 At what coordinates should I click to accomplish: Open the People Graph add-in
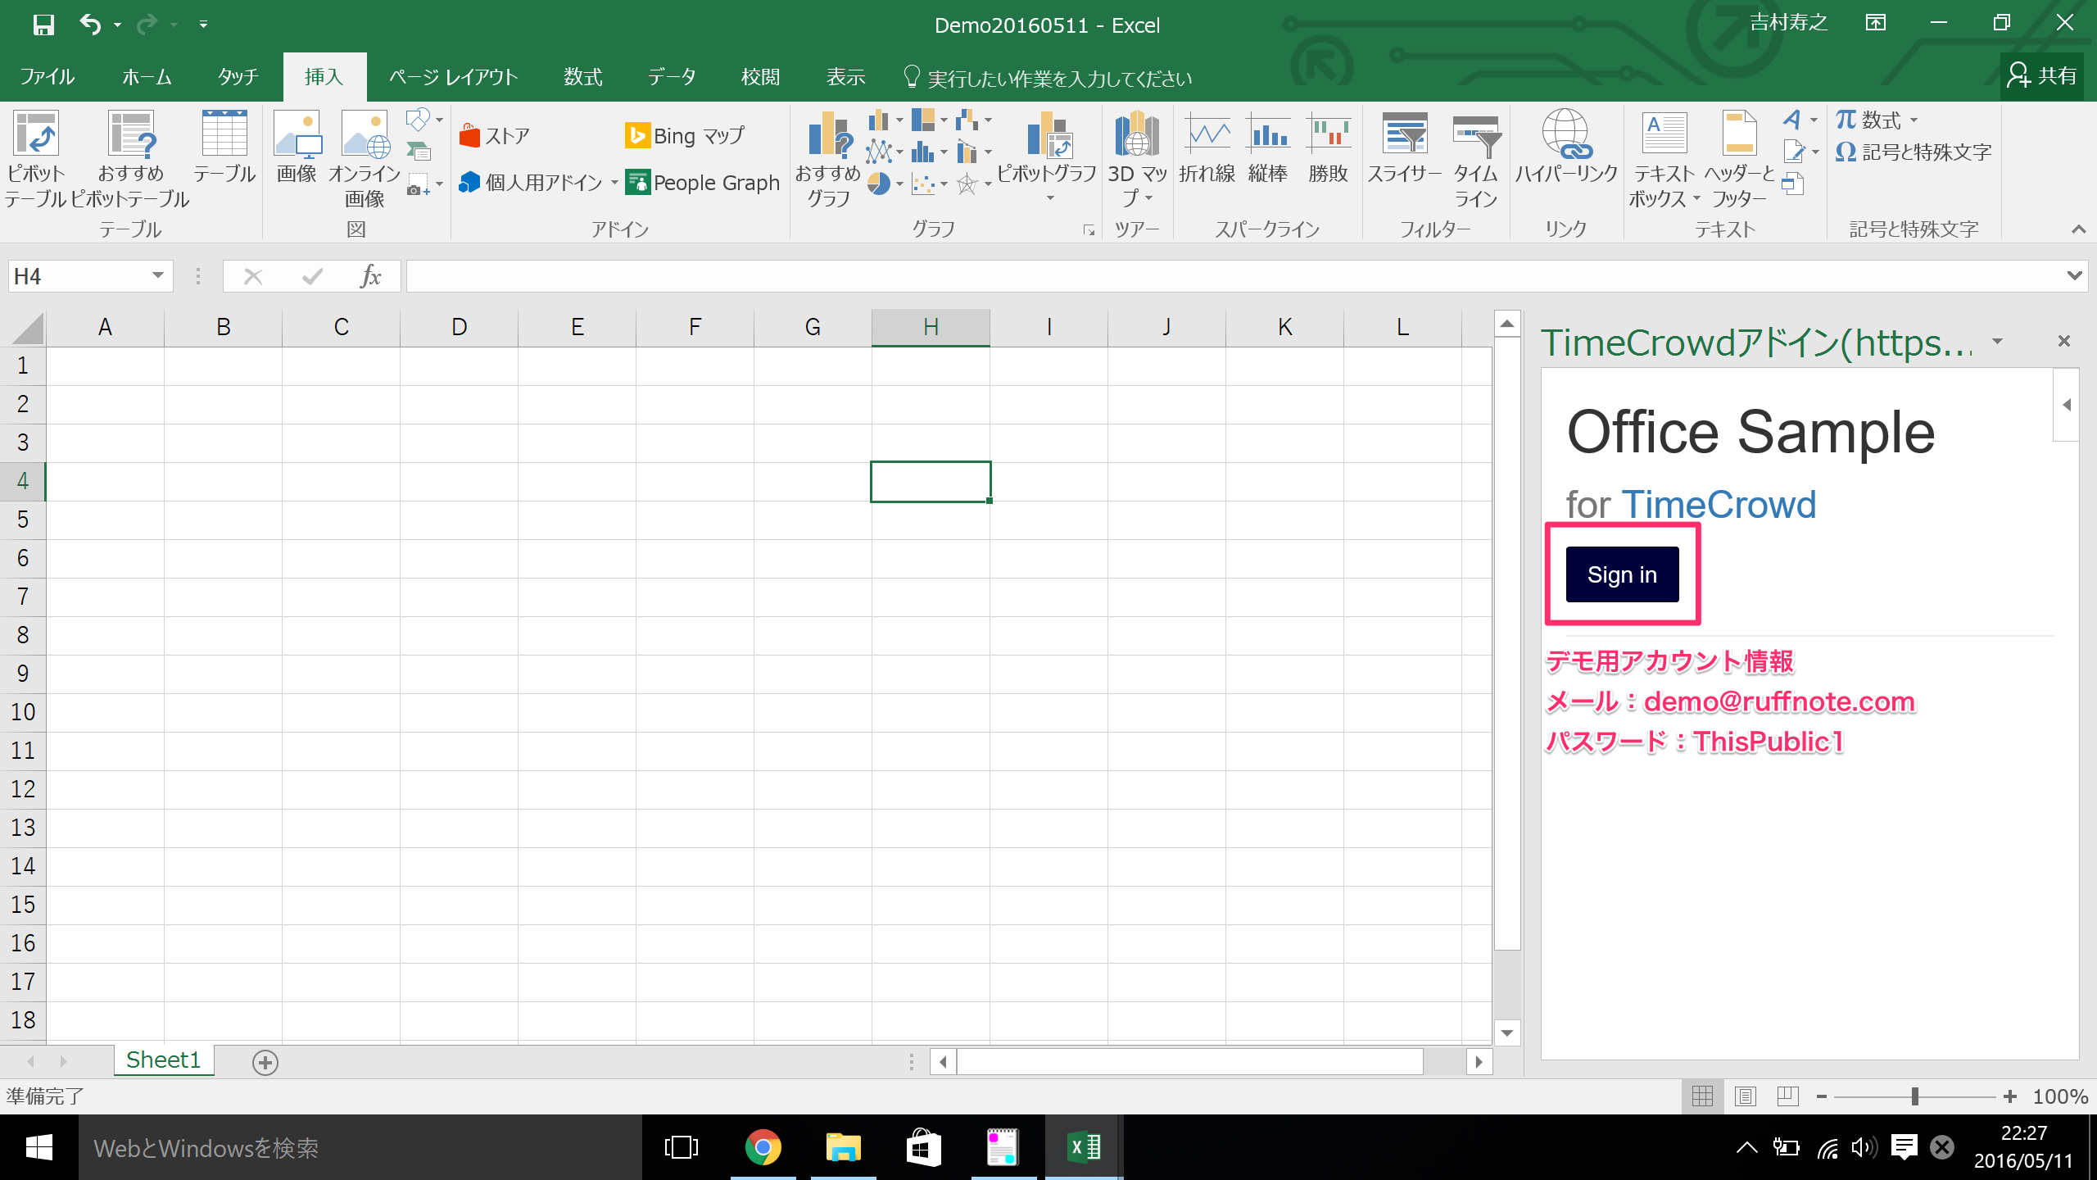[703, 183]
